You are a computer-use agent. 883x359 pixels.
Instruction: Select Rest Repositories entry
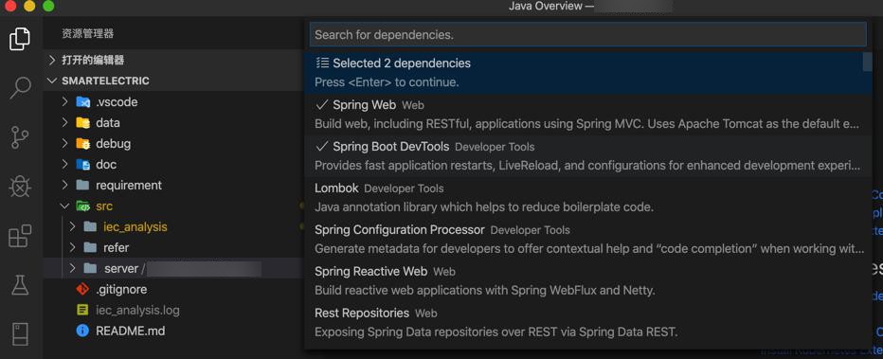click(x=588, y=322)
